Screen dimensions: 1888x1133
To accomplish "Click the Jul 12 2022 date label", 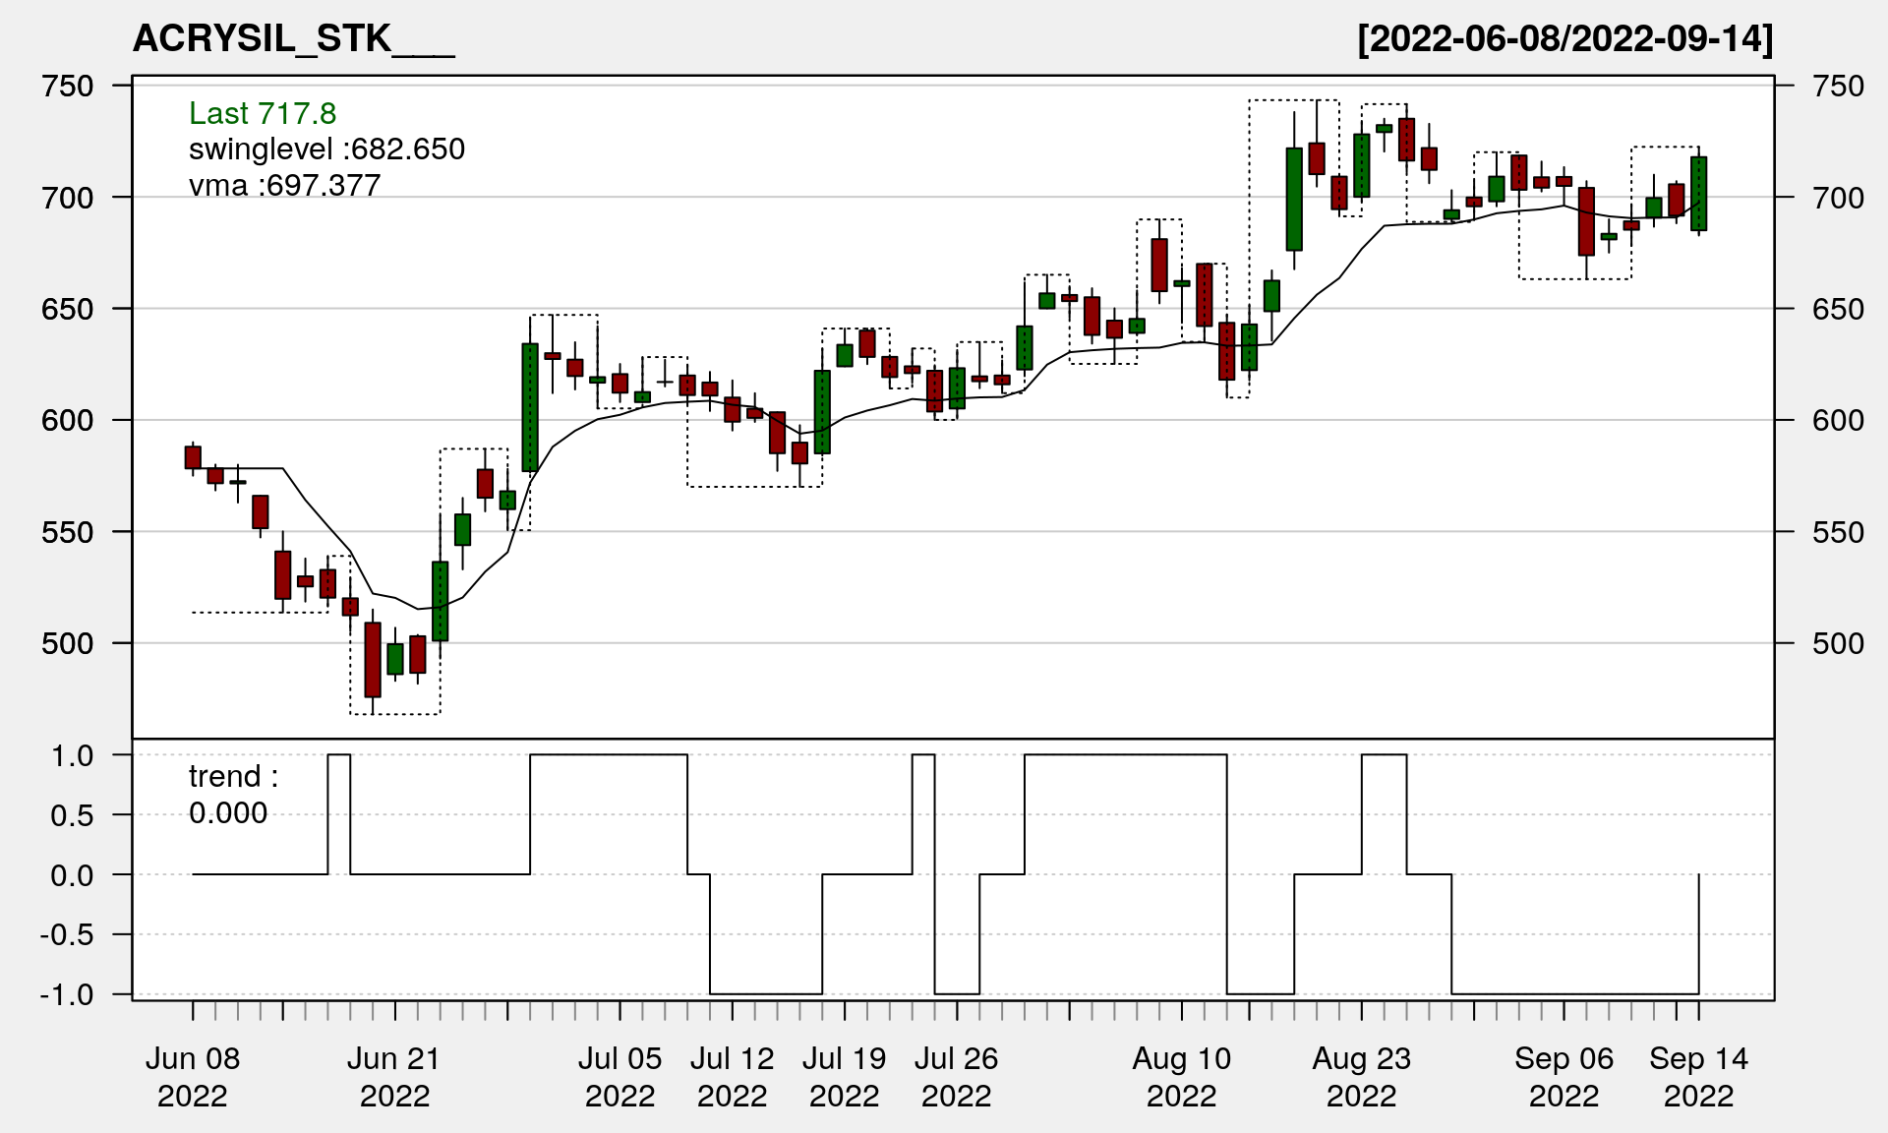I will pyautogui.click(x=732, y=1076).
